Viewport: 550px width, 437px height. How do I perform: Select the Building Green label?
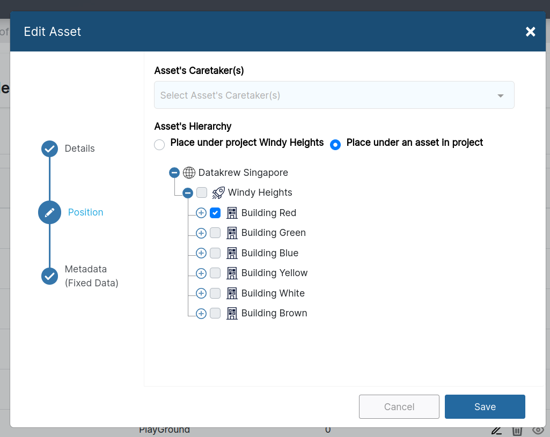pos(274,233)
